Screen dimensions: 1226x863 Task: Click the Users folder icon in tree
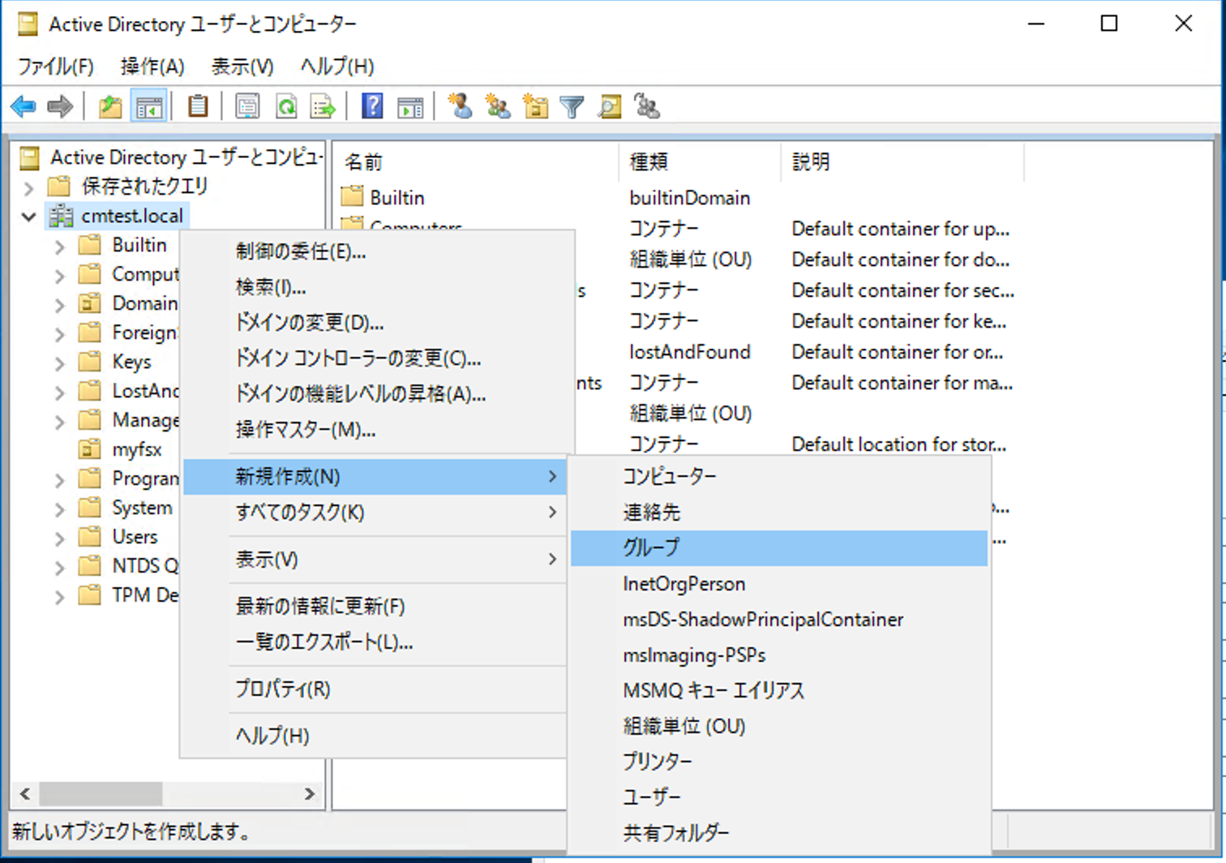(x=89, y=536)
